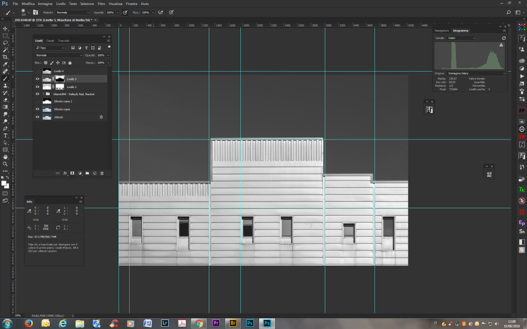
Task: Choose the Lasso tool
Action: coord(5,43)
